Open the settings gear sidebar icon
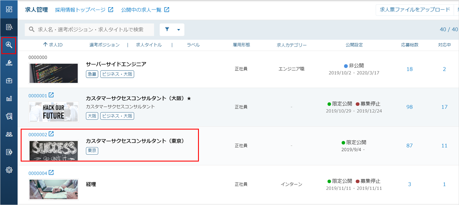The height and width of the screenshot is (205, 459). click(x=9, y=170)
